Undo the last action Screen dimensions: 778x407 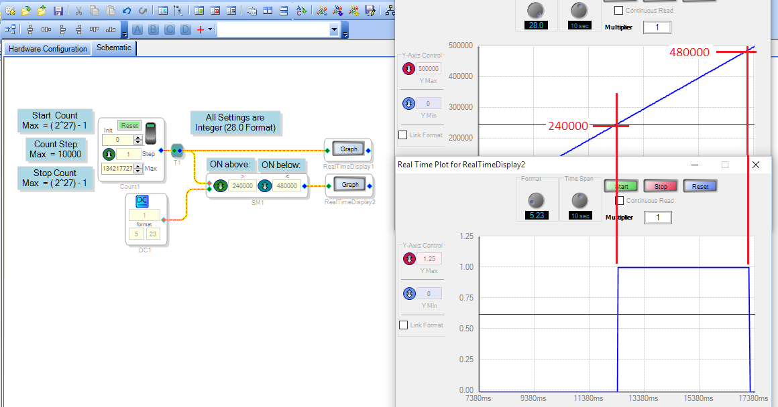pyautogui.click(x=127, y=11)
